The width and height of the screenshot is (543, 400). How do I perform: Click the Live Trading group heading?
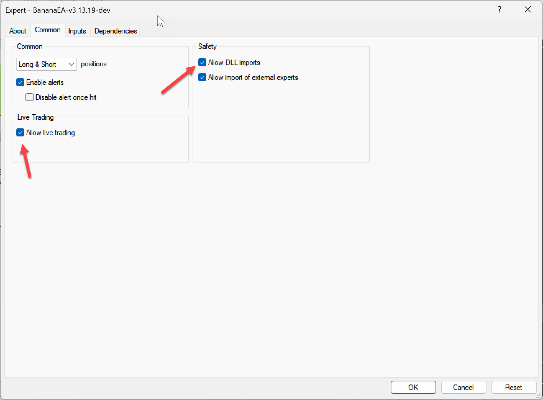(x=35, y=117)
